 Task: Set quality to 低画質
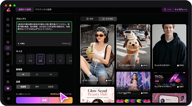pos(23,87)
